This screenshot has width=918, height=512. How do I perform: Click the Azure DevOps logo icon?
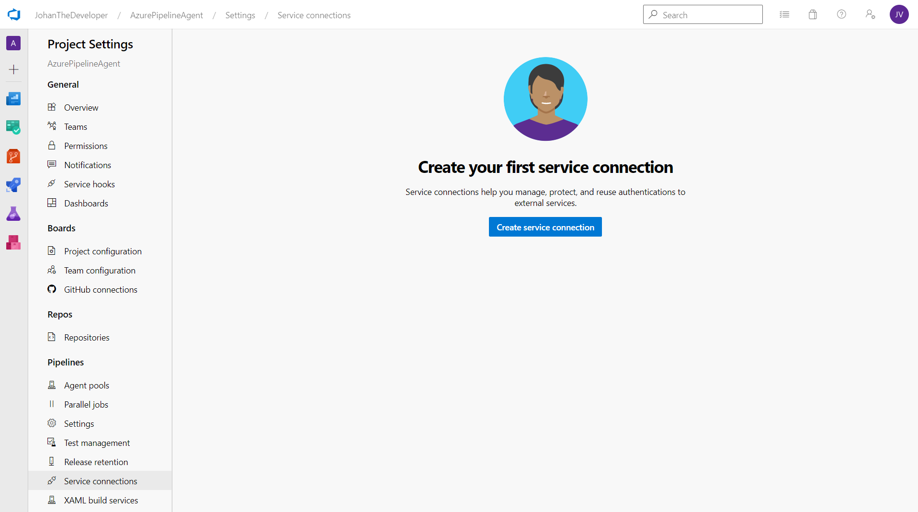coord(14,15)
